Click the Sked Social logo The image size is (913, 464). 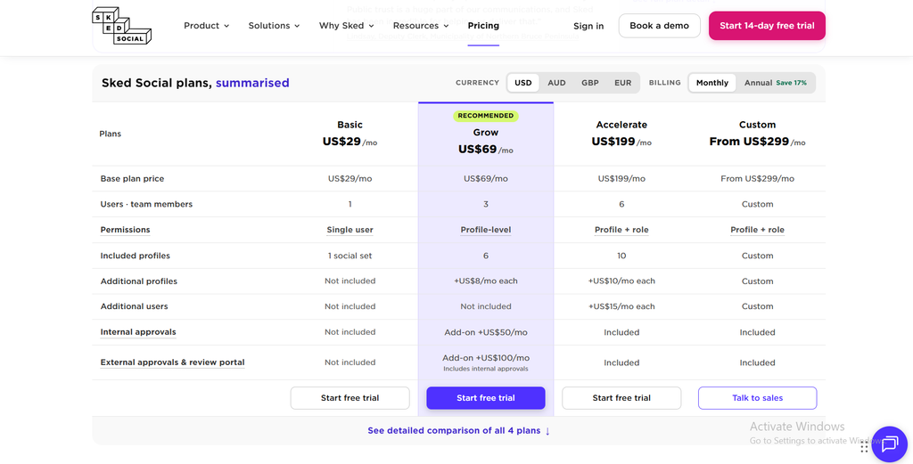[x=121, y=26]
